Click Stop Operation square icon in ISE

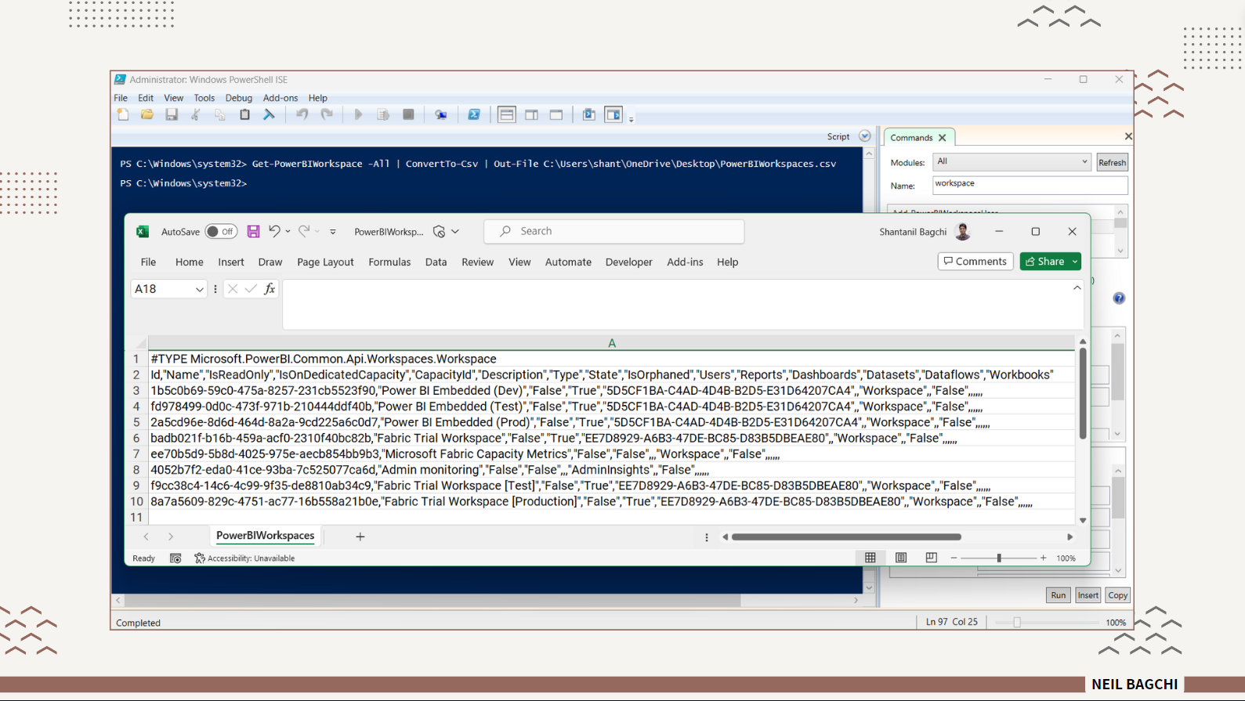[408, 115]
